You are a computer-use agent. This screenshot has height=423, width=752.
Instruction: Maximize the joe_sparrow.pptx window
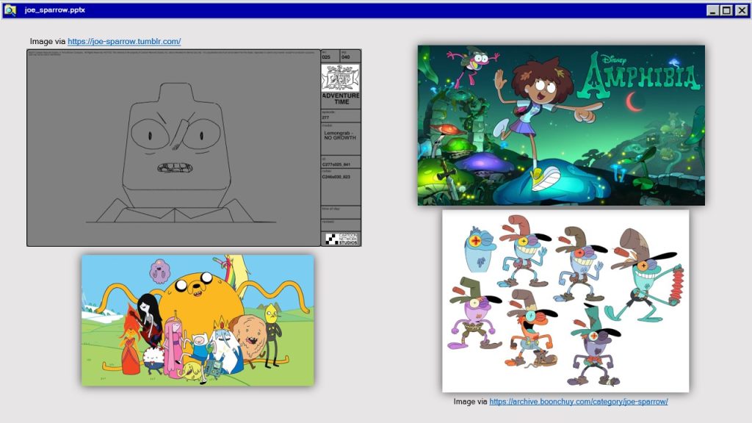point(726,10)
